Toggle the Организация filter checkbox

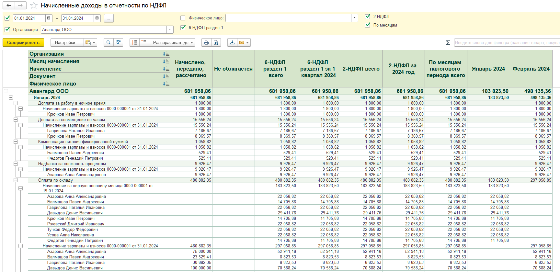(x=7, y=29)
